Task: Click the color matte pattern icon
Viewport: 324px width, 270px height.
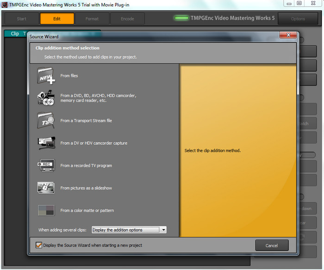Action: [x=46, y=210]
